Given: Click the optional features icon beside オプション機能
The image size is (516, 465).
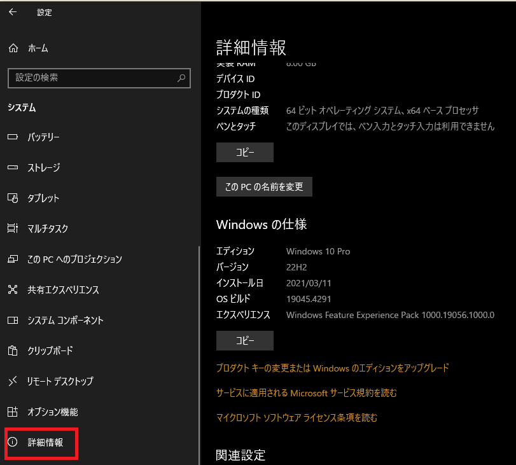Looking at the screenshot, I should (x=13, y=412).
